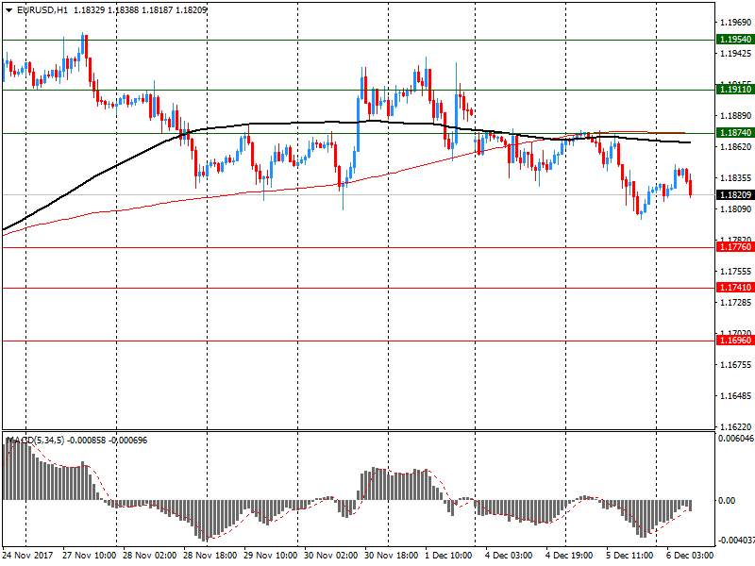Click the 27 Nov 10:00 time axis label
Screen dimensions: 755x566
(x=89, y=556)
